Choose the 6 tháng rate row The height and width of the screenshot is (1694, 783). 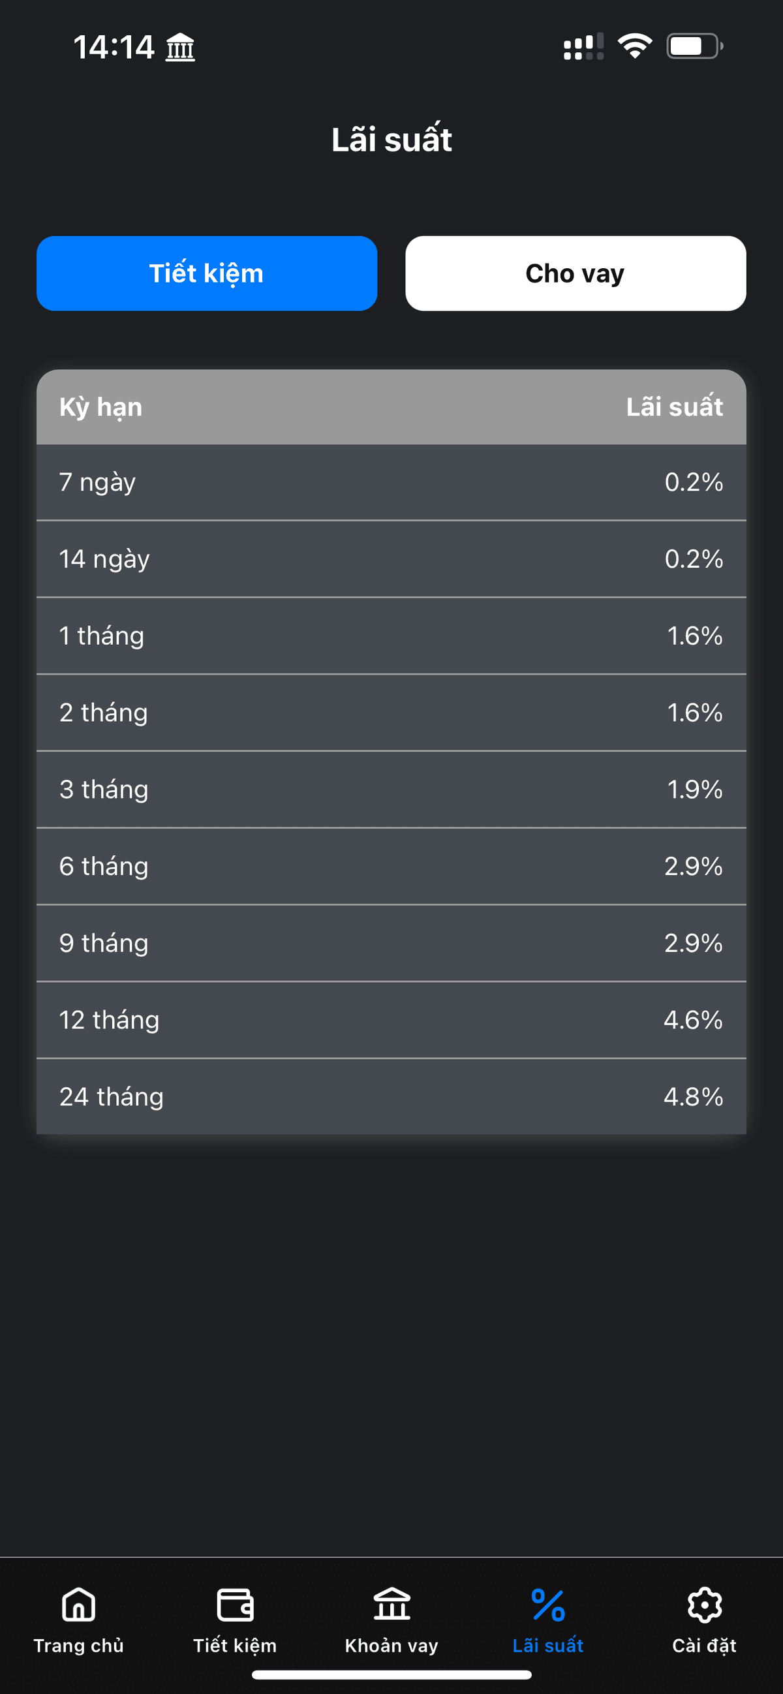tap(391, 866)
